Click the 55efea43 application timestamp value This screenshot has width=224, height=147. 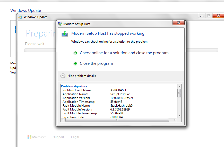pyautogui.click(x=116, y=102)
